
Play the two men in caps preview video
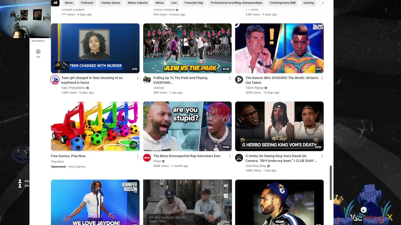coord(187,202)
